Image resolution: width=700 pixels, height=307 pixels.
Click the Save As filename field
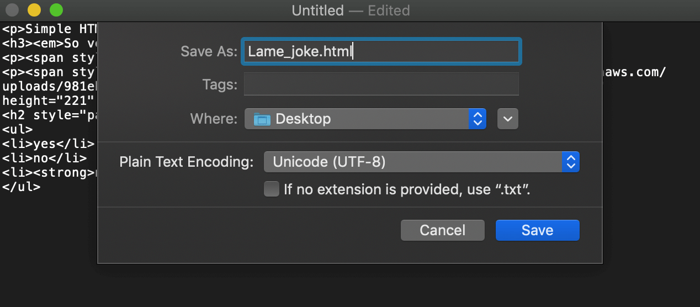point(381,51)
